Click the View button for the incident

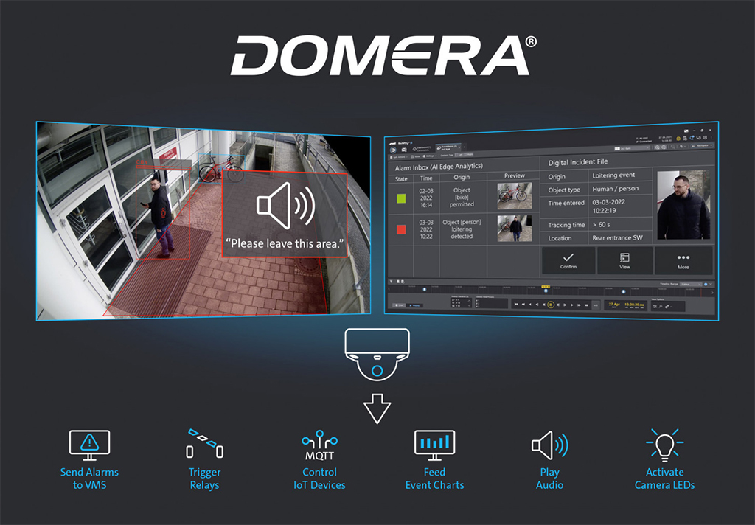point(624,260)
